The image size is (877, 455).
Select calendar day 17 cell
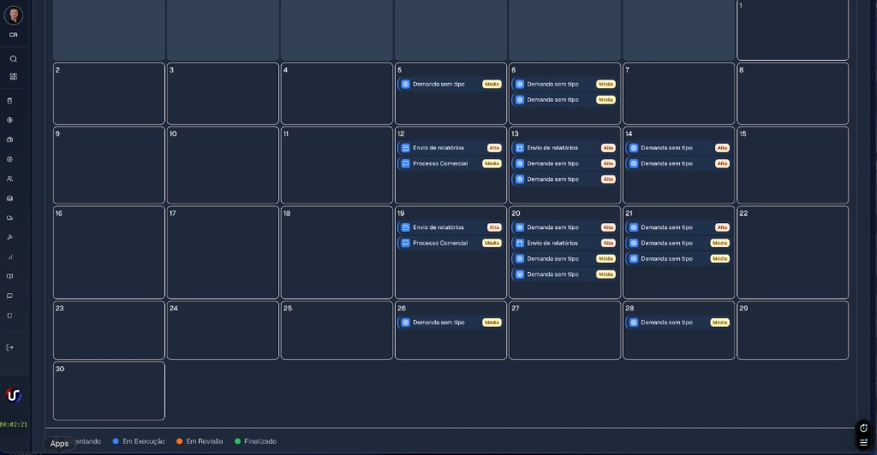(223, 252)
